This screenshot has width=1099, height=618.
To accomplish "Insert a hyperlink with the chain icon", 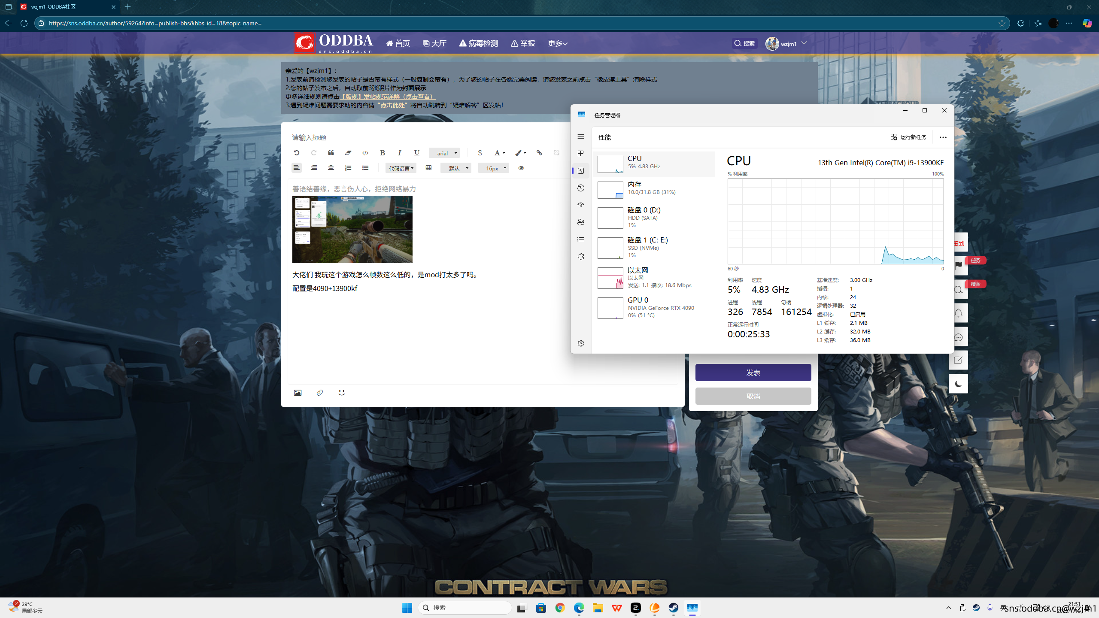I will coord(539,153).
